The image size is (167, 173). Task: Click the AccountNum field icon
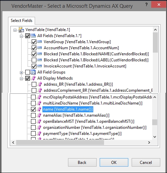pyautogui.click(x=39, y=48)
